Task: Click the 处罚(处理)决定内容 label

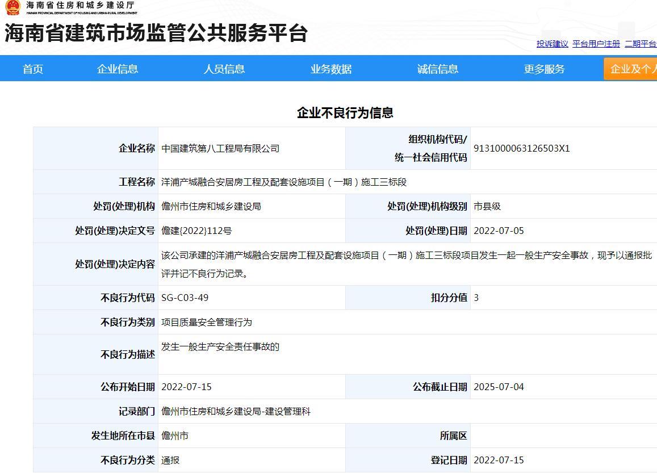Action: click(115, 265)
